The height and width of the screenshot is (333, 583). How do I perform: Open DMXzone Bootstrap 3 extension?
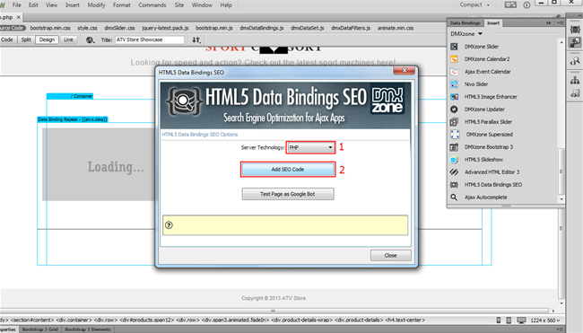pos(488,147)
